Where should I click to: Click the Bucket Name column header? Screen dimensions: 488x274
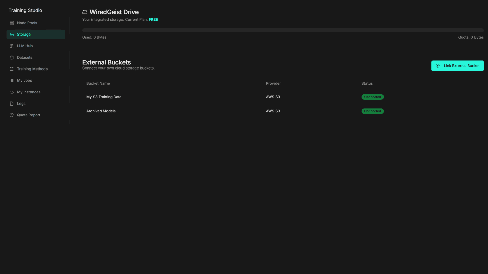[x=98, y=83]
